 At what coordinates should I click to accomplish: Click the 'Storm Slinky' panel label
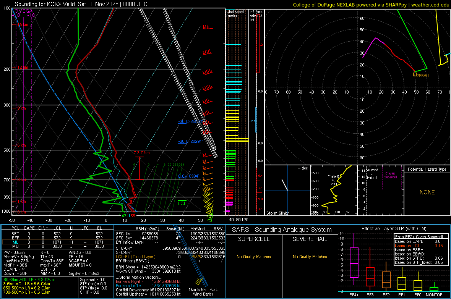(x=277, y=213)
